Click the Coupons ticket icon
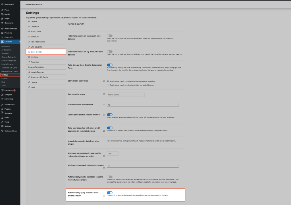This screenshot has width=291, height=205. tap(2, 42)
